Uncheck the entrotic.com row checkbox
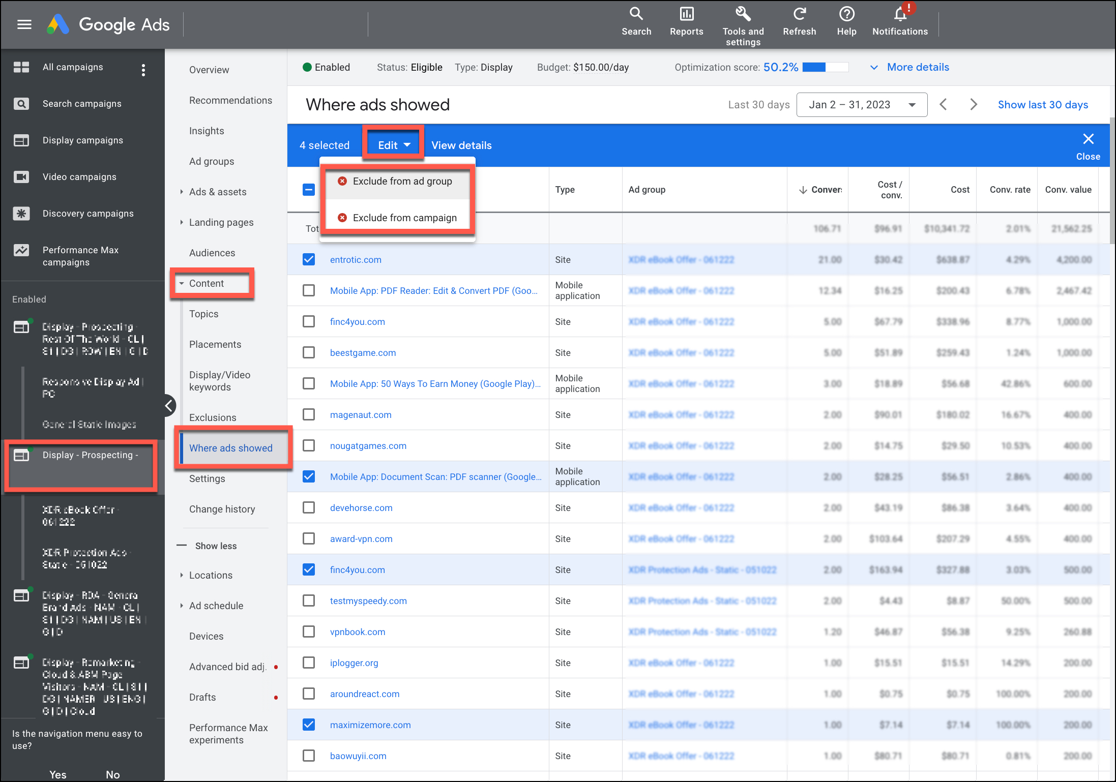Image resolution: width=1116 pixels, height=782 pixels. [309, 259]
